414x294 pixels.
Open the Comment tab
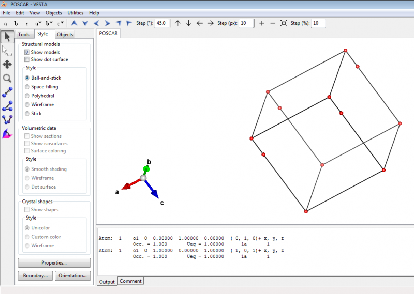click(x=130, y=281)
